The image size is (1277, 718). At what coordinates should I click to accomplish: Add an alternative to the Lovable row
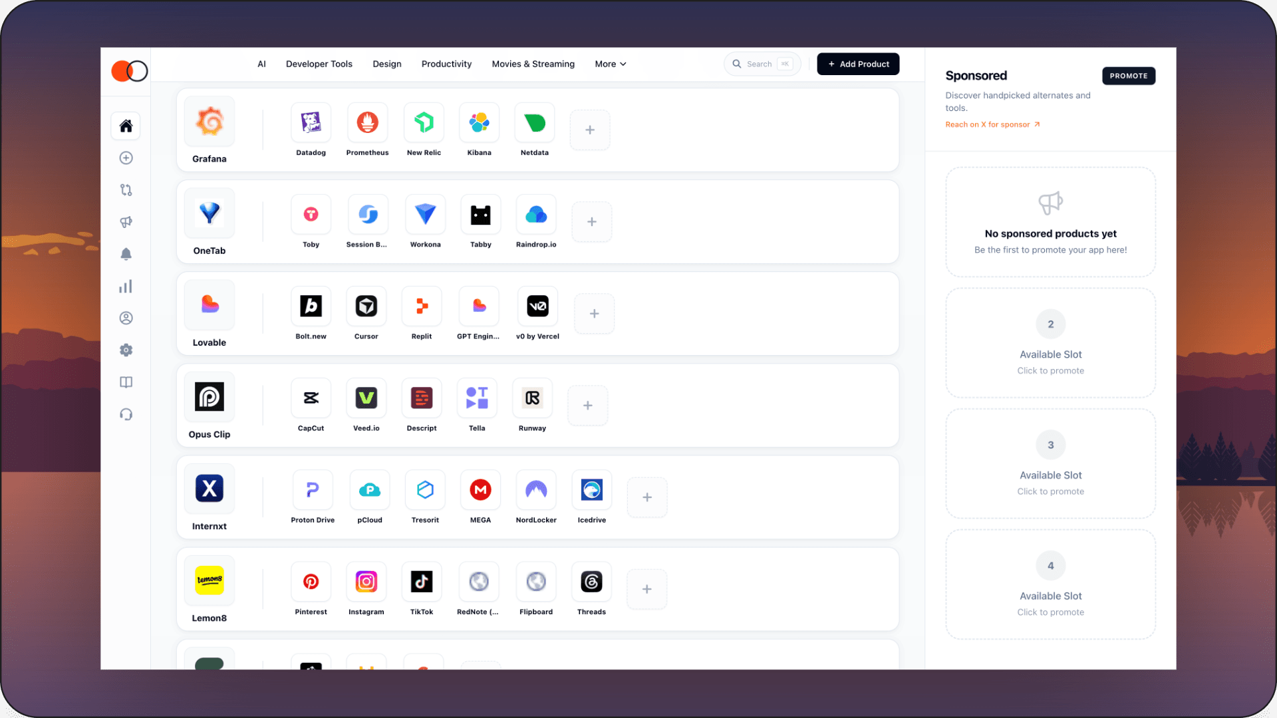point(595,313)
